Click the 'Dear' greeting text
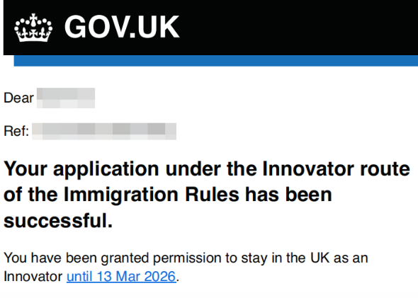This screenshot has height=298, width=418. pyautogui.click(x=18, y=98)
